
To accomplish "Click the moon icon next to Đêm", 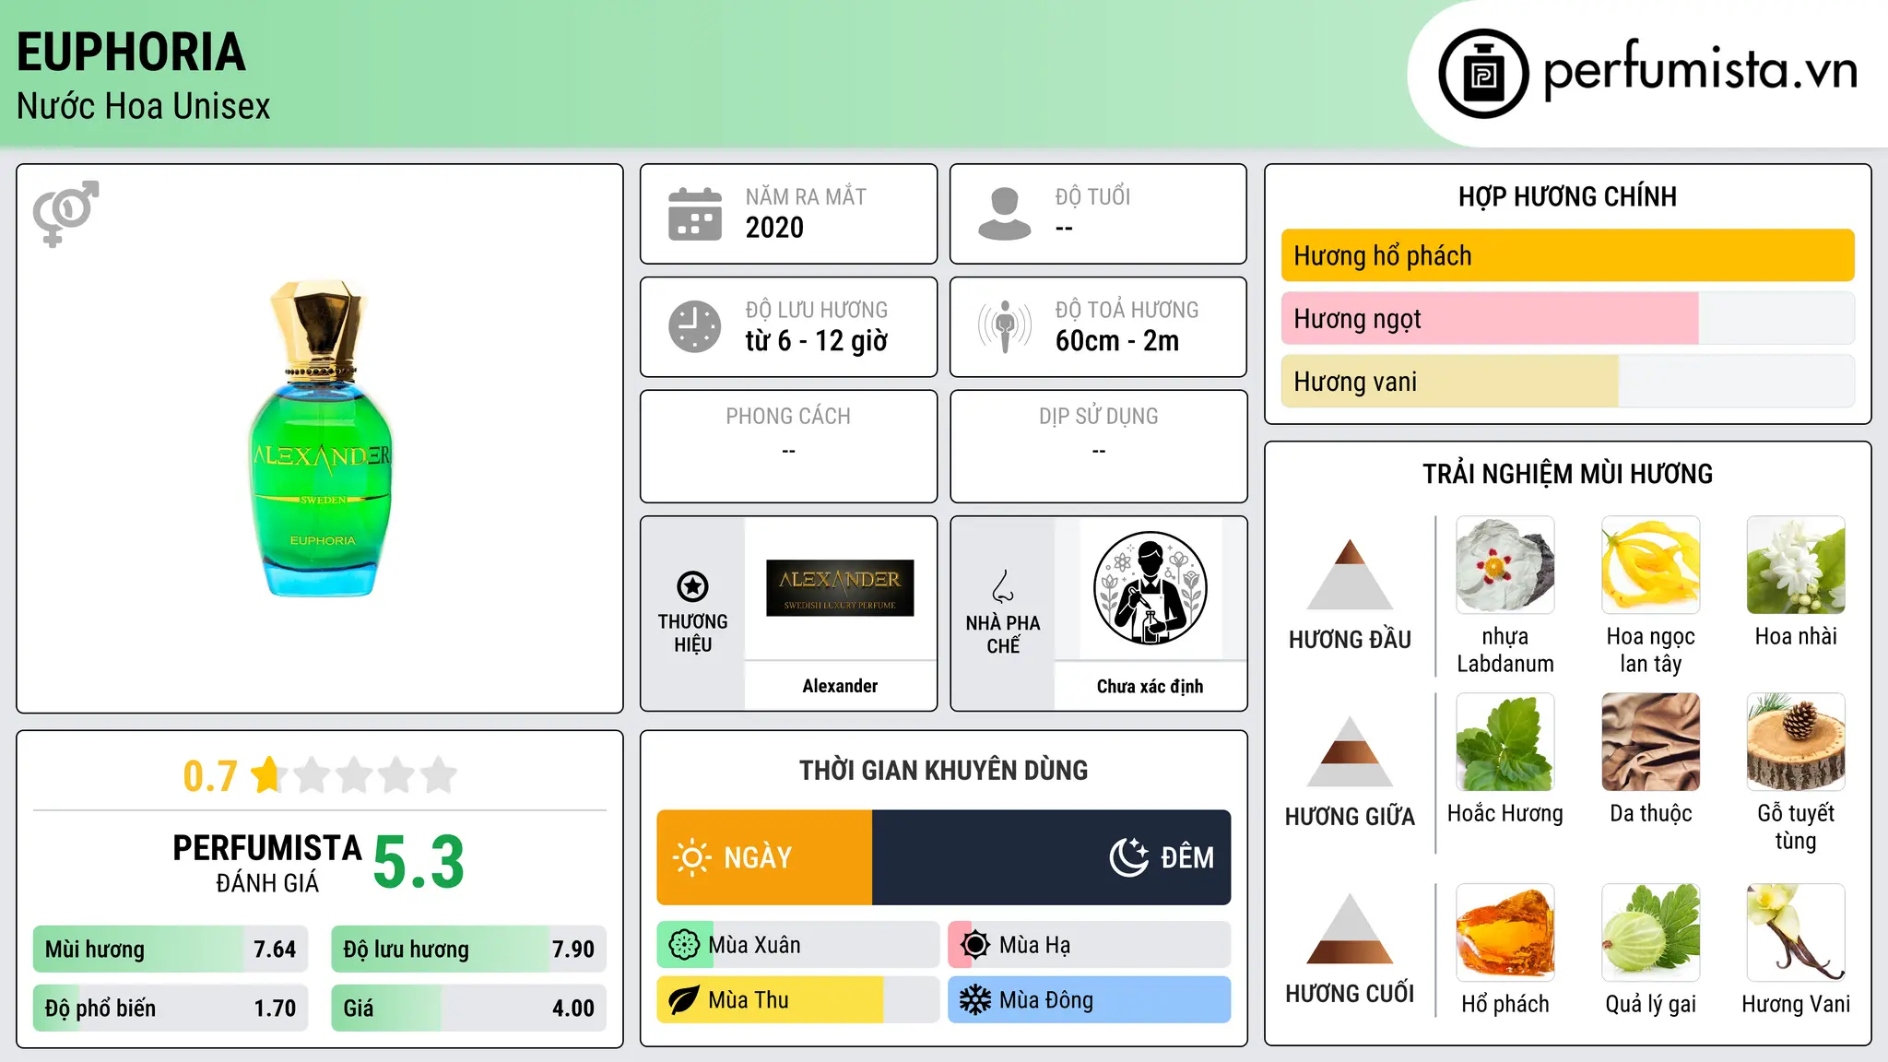I will [x=1129, y=857].
